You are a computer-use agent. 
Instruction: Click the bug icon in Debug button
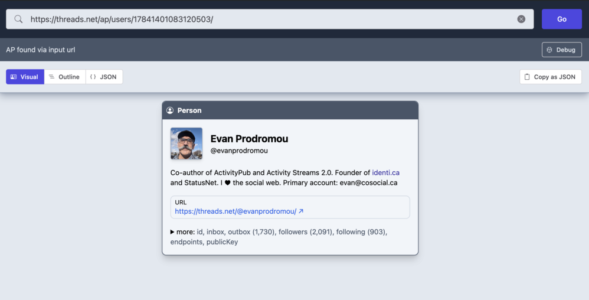[x=549, y=50]
